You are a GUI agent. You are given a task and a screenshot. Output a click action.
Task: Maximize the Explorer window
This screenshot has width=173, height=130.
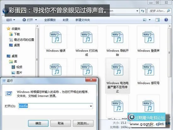click(x=157, y=2)
